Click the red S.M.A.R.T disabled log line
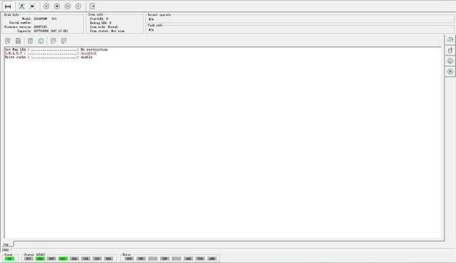 [51, 53]
